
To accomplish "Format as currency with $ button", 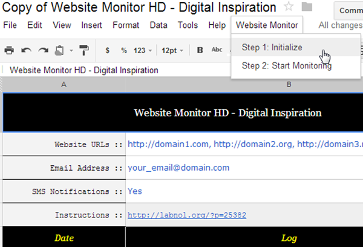I will 107,50.
